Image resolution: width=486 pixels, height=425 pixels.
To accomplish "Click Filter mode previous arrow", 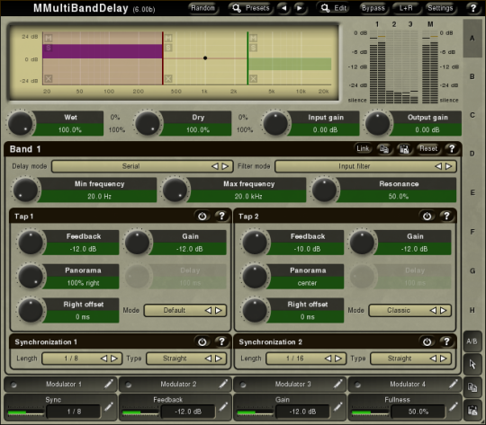I will [x=438, y=166].
